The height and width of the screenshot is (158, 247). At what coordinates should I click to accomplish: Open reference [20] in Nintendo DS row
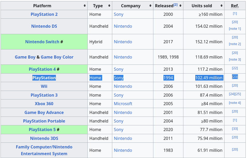point(235,22)
